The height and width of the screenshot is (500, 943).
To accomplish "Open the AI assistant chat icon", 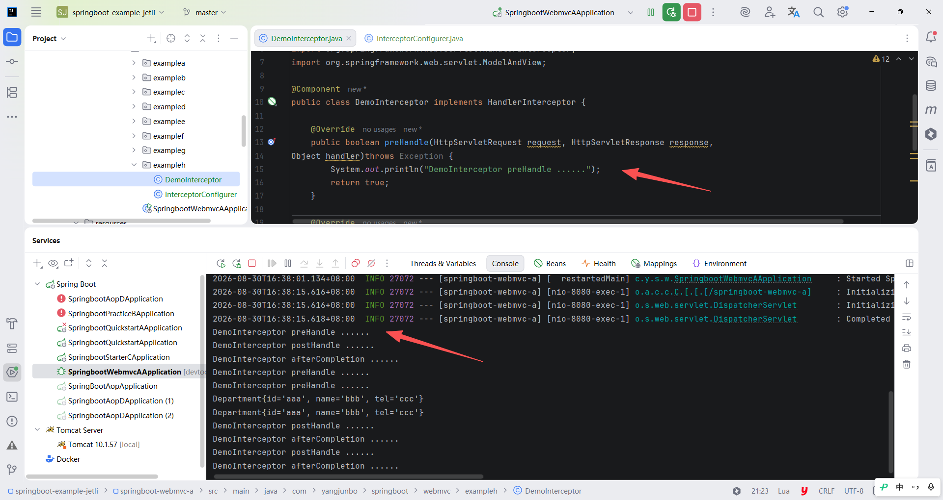I will 931,62.
